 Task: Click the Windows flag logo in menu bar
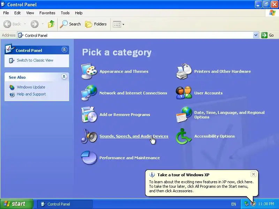click(x=272, y=13)
